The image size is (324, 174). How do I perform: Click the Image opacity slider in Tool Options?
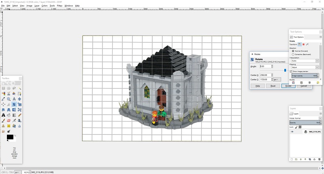pos(305,76)
